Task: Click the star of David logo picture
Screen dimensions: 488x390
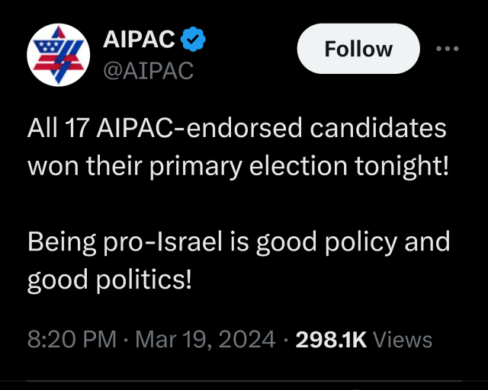Action: pos(59,55)
